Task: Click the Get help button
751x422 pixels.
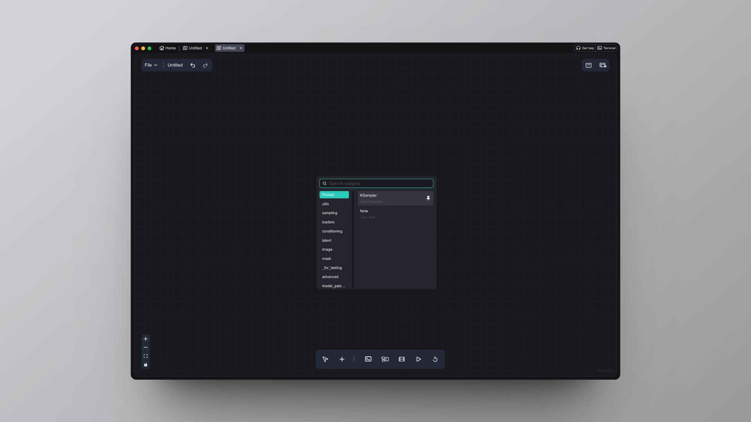Action: coord(585,48)
